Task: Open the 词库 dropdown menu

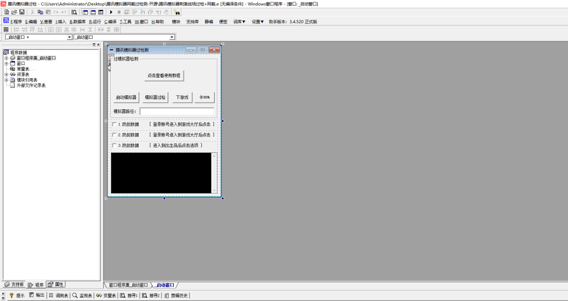Action: [239, 22]
